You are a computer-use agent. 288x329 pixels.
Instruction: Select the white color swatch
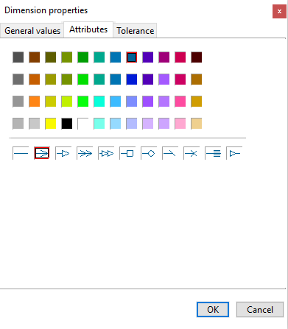(x=83, y=124)
